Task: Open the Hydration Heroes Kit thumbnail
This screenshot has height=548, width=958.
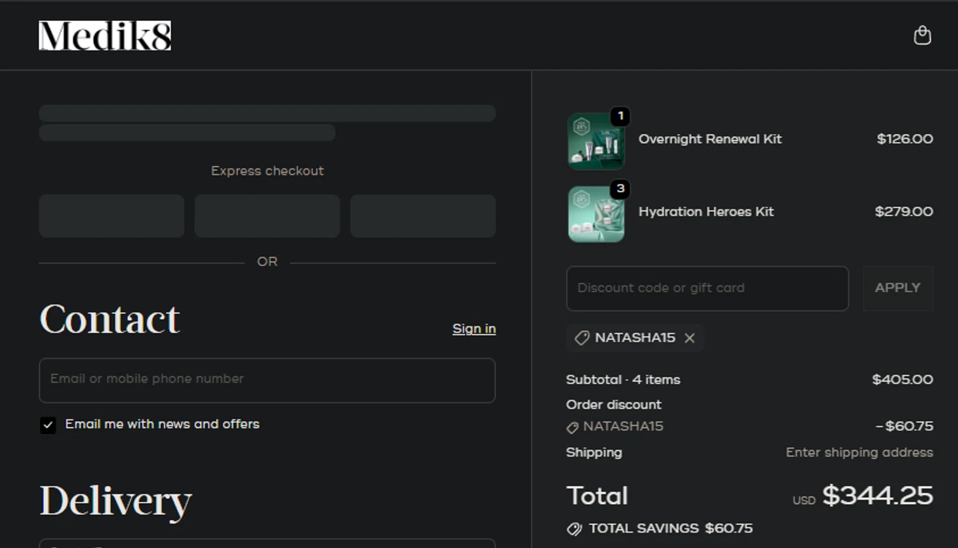Action: [x=596, y=214]
